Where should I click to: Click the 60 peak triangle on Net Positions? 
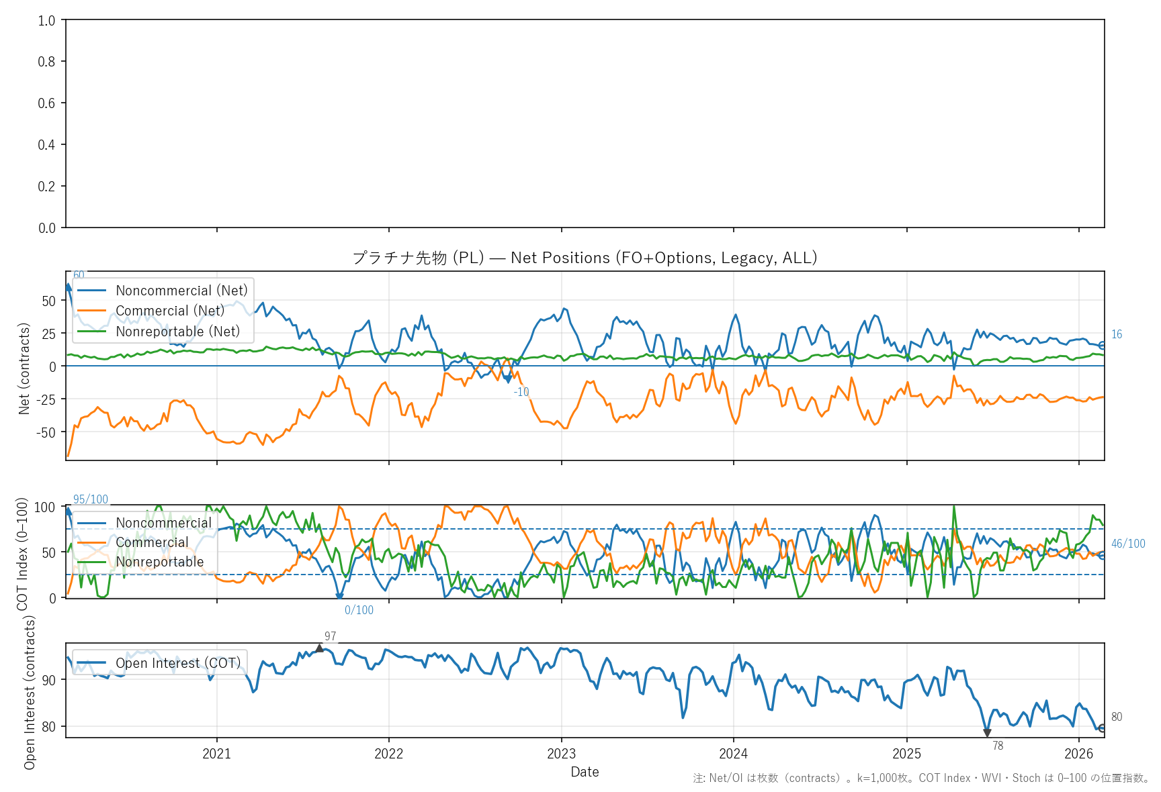(x=69, y=287)
